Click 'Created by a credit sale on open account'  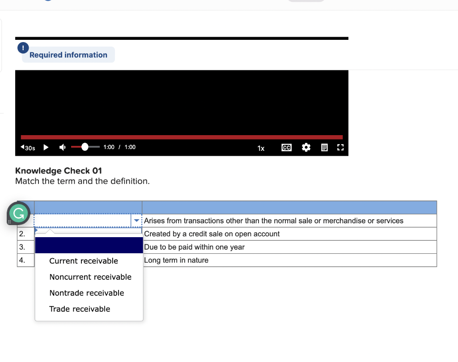212,234
